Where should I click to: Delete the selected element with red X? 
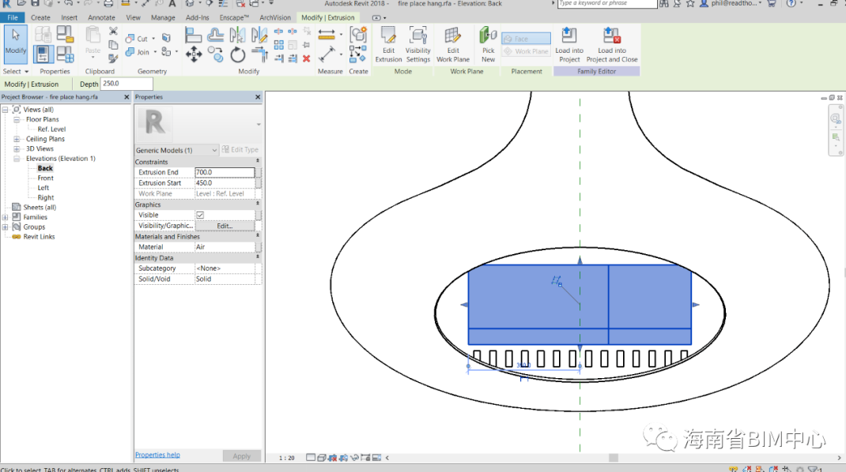[x=307, y=58]
